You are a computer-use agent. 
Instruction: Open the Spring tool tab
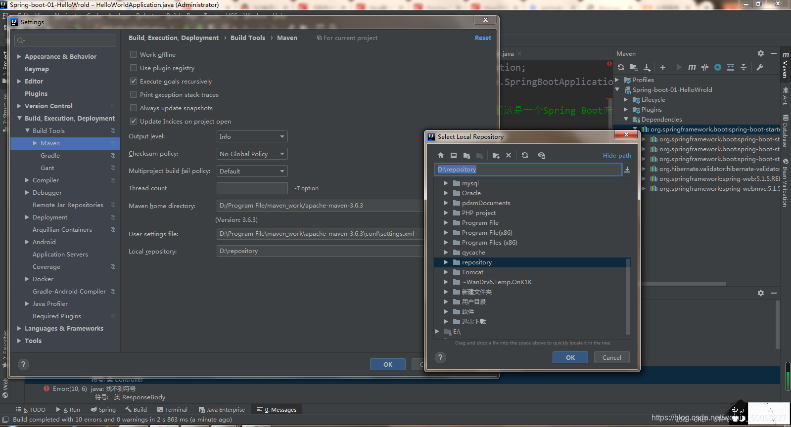point(103,409)
